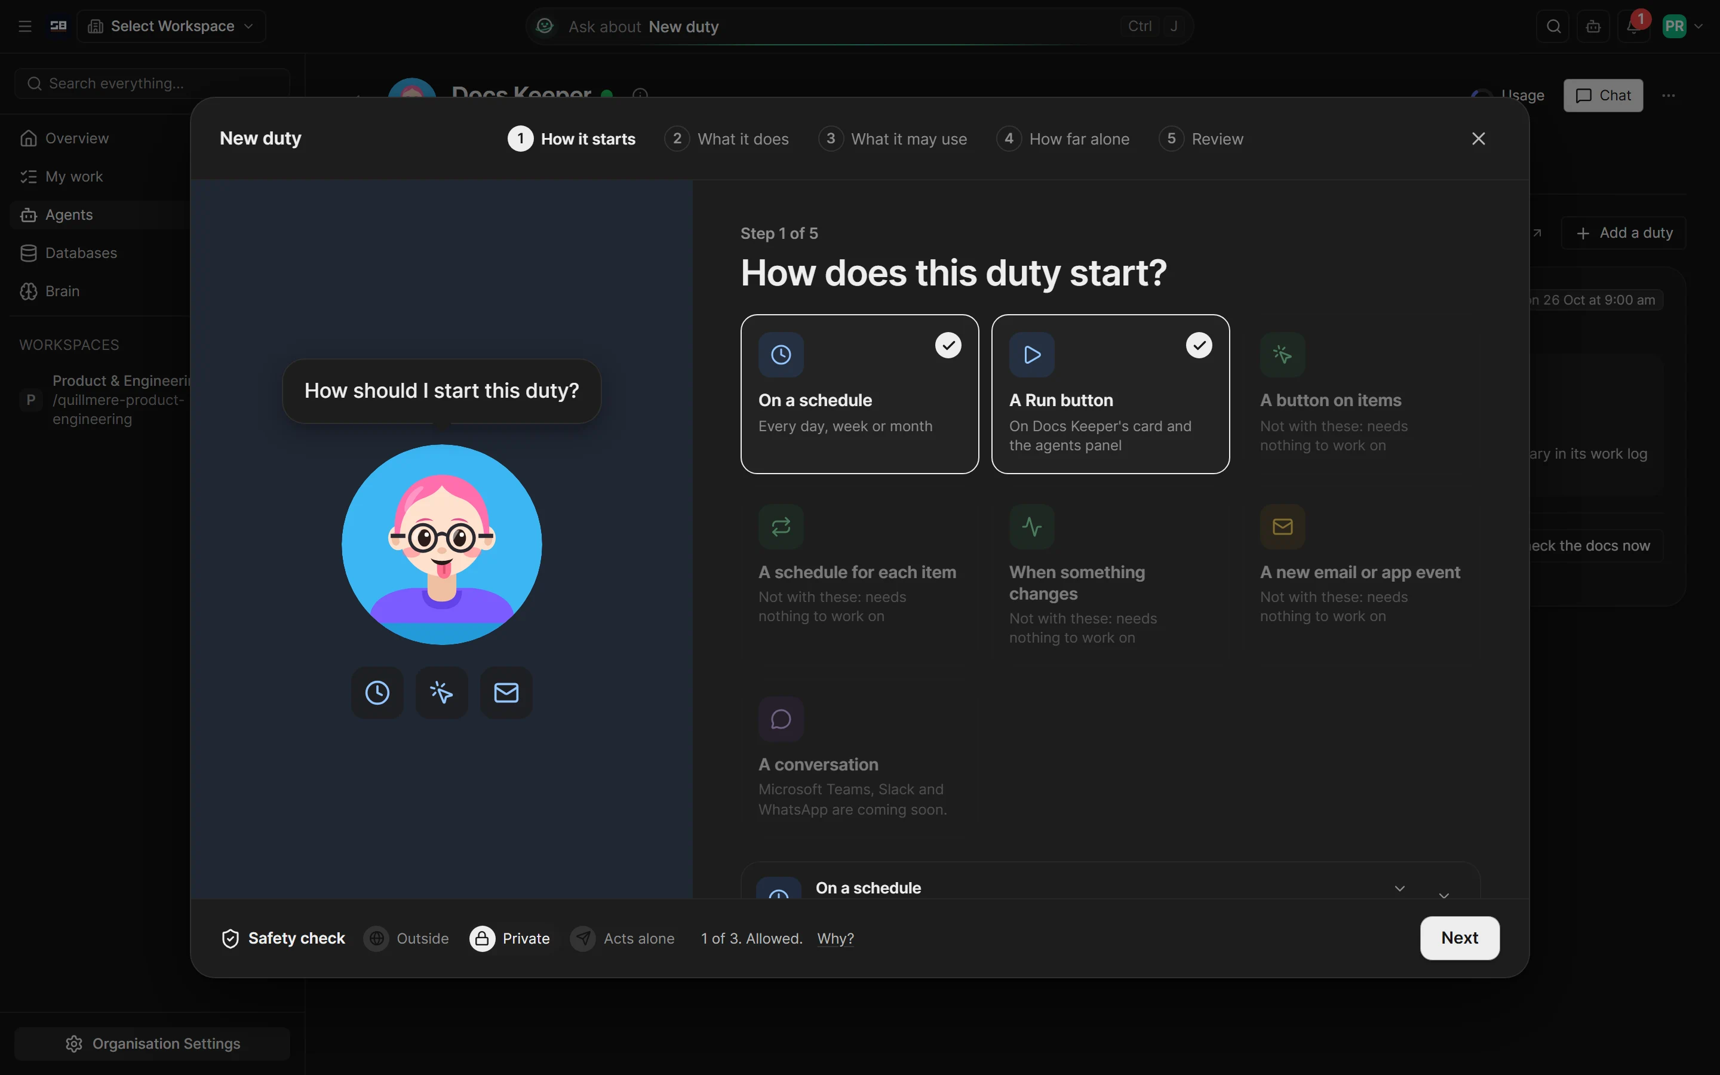Click the Ask about New duty bar

click(859, 26)
